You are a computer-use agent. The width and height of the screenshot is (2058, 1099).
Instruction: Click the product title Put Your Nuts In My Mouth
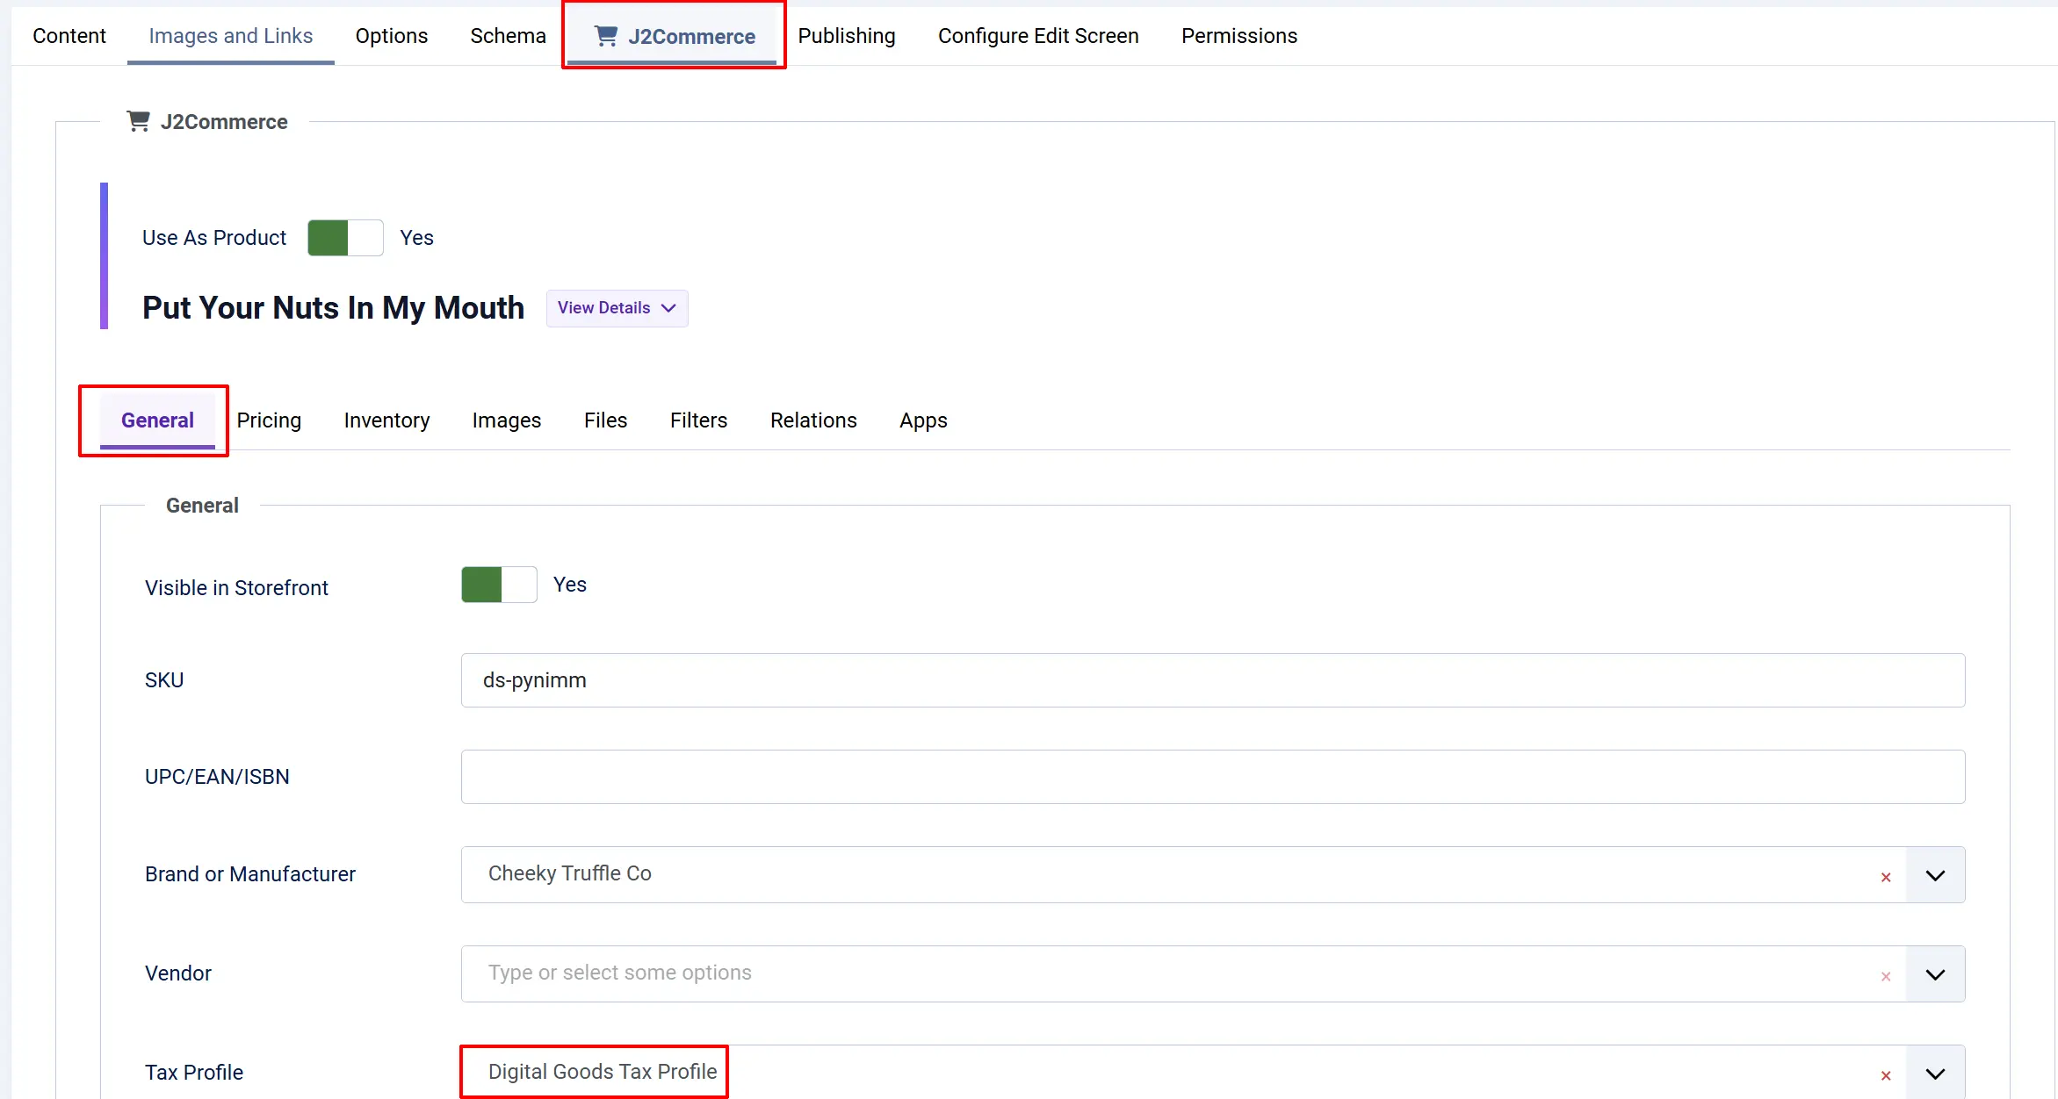[x=333, y=308]
